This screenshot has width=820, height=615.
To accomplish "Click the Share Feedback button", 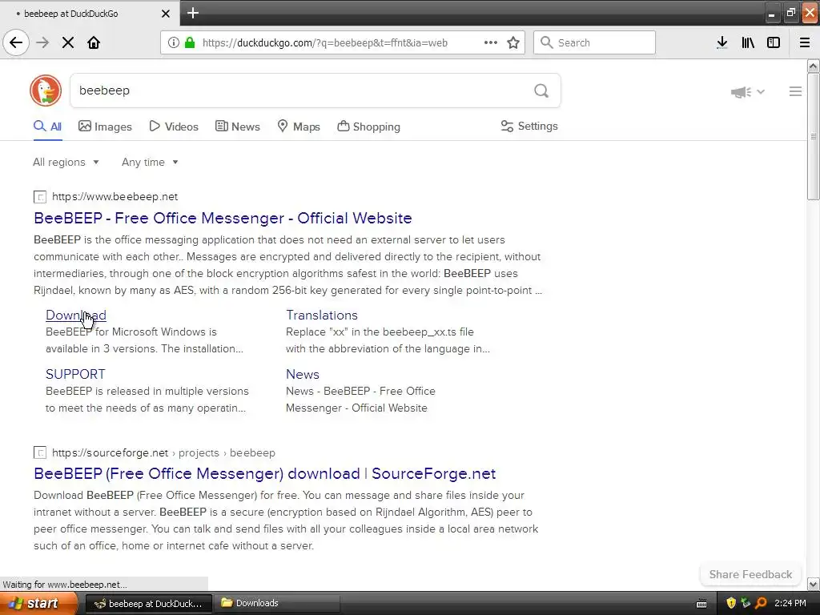I will pyautogui.click(x=750, y=574).
